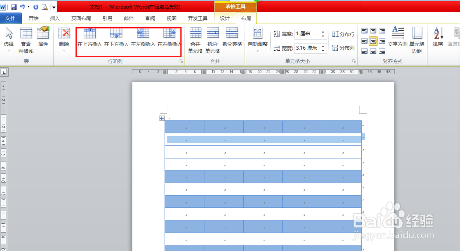The image size is (460, 251).
Task: Align cell text top left
Action: (x=364, y=30)
